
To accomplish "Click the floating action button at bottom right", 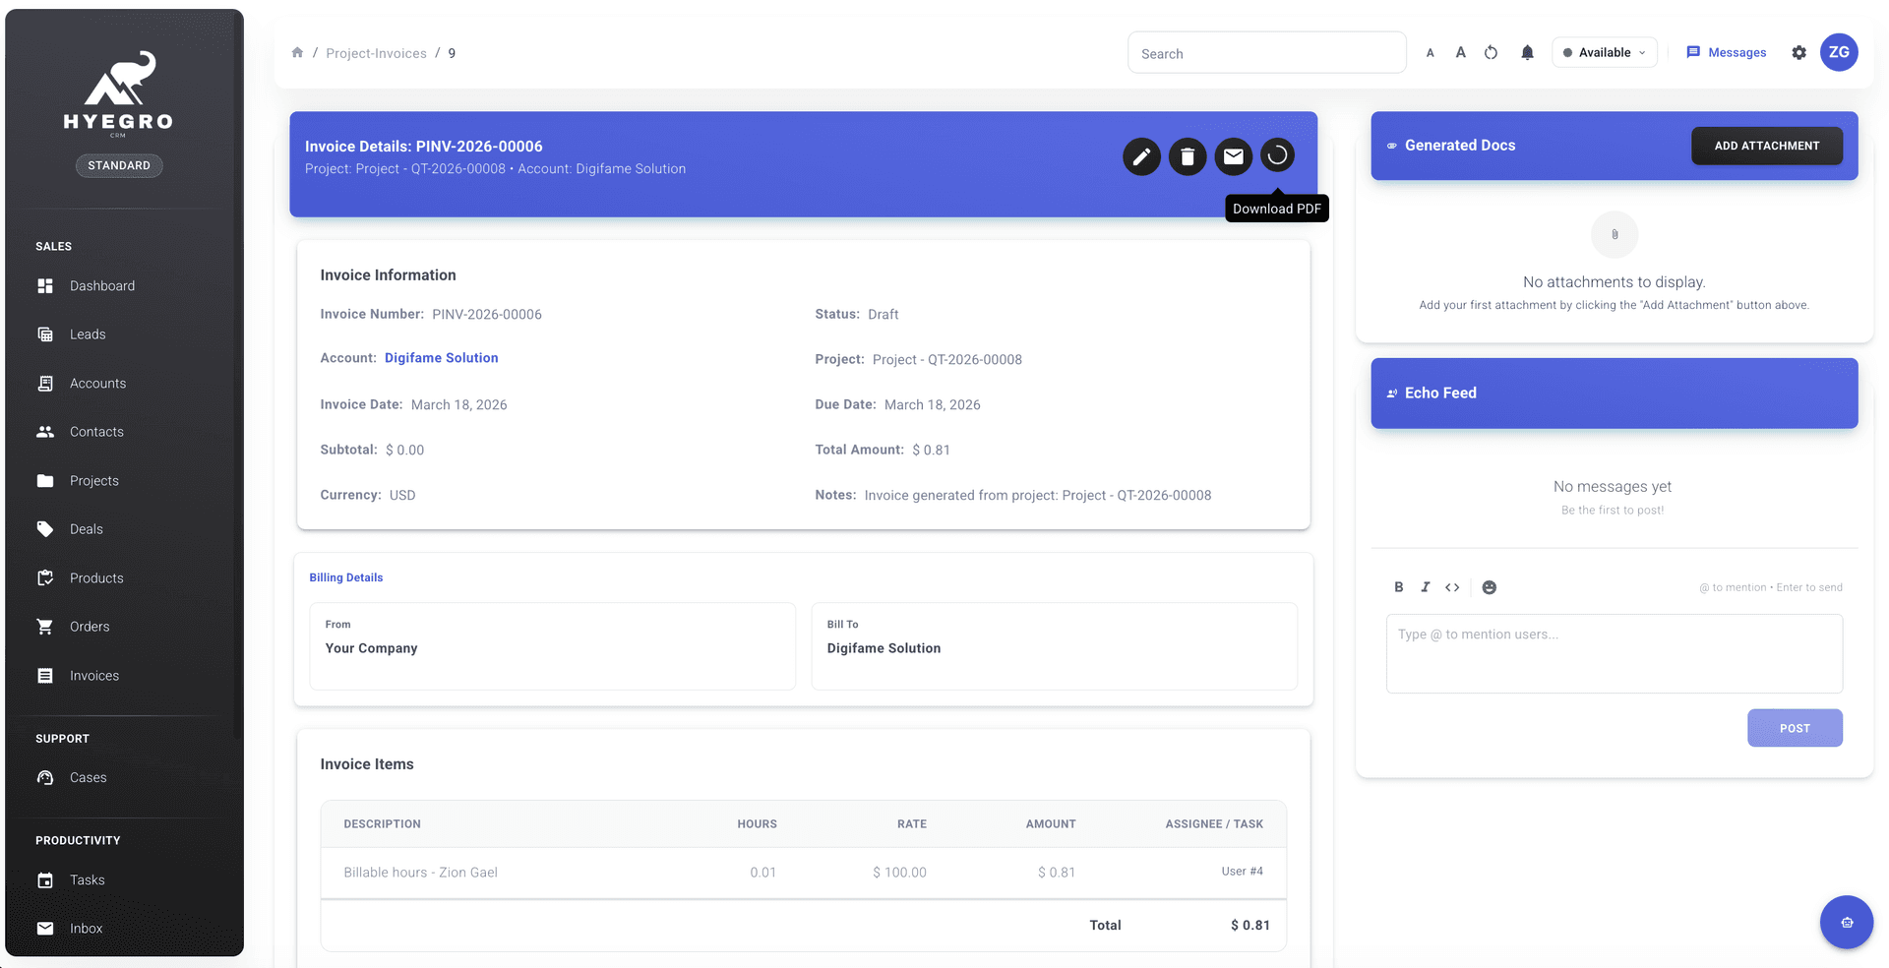I will coord(1847,922).
